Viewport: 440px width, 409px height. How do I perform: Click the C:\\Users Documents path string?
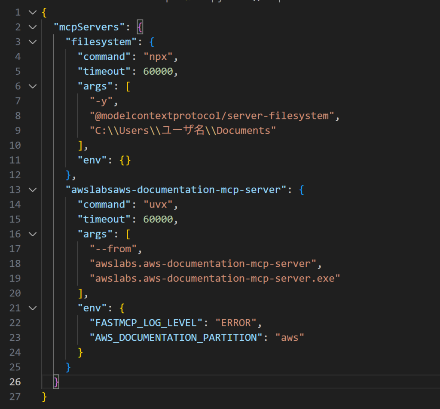tap(183, 131)
